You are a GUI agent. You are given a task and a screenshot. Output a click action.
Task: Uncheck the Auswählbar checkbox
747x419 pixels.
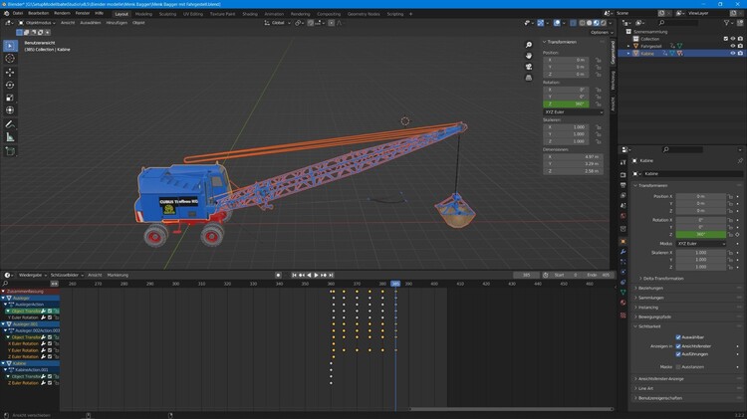pyautogui.click(x=678, y=337)
